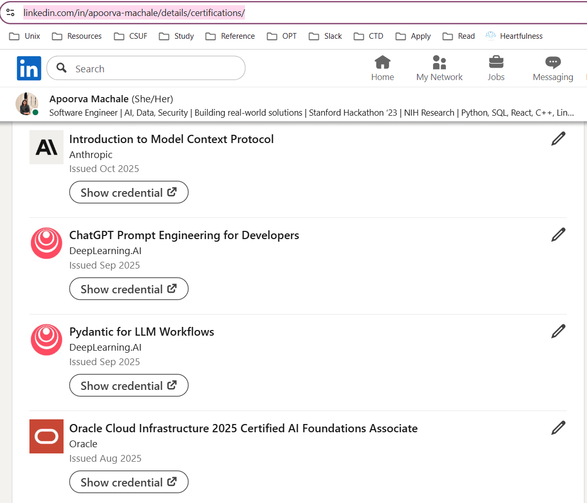Show credential for Oracle AI Foundations Associate
587x503 pixels.
pyautogui.click(x=129, y=482)
